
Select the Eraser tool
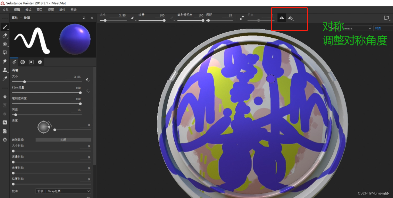5,36
